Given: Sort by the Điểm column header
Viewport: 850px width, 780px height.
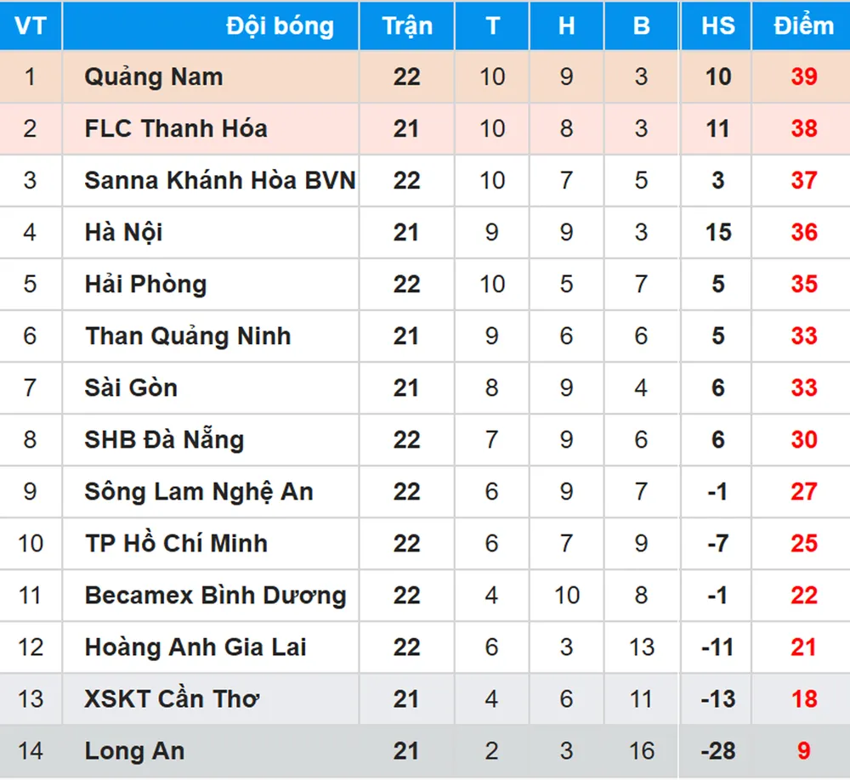Looking at the screenshot, I should click(803, 26).
